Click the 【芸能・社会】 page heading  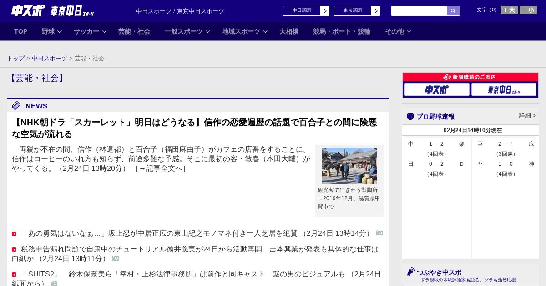pos(37,78)
